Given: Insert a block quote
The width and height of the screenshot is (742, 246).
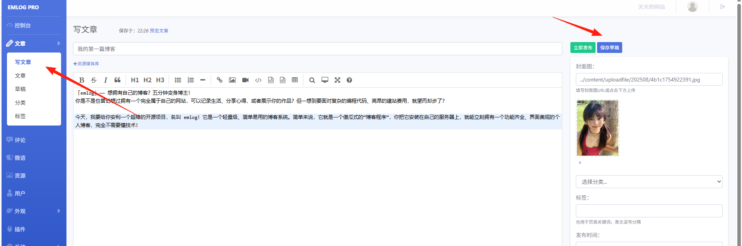Looking at the screenshot, I should (x=117, y=80).
